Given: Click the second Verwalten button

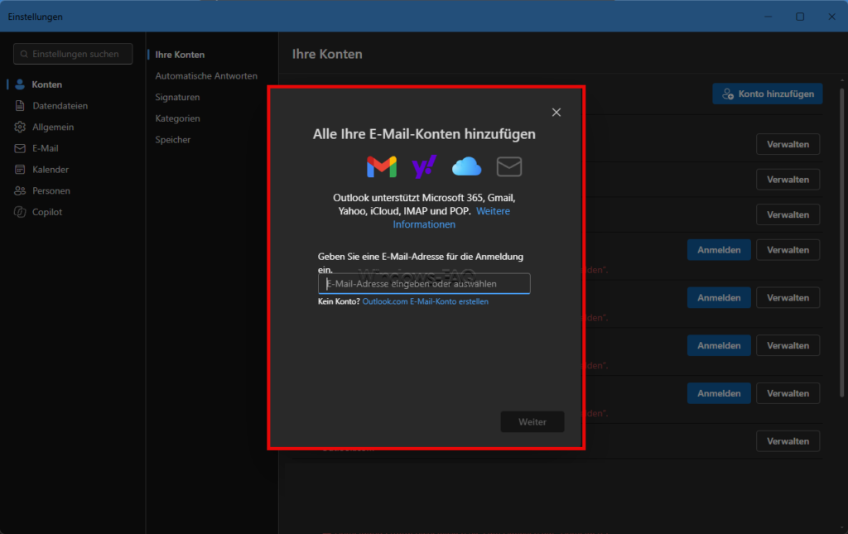Looking at the screenshot, I should (x=788, y=180).
